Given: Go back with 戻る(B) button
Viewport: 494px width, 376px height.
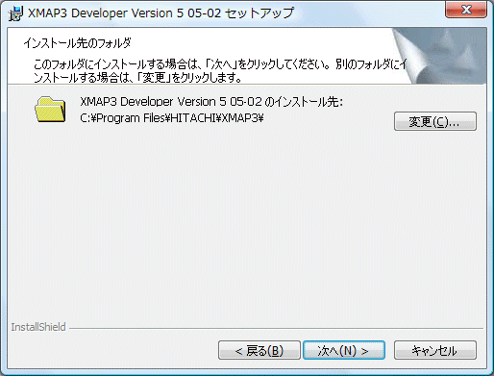Looking at the screenshot, I should coord(259,350).
